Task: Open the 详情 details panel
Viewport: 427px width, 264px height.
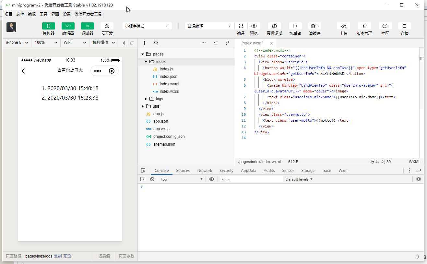Action: coord(405,26)
